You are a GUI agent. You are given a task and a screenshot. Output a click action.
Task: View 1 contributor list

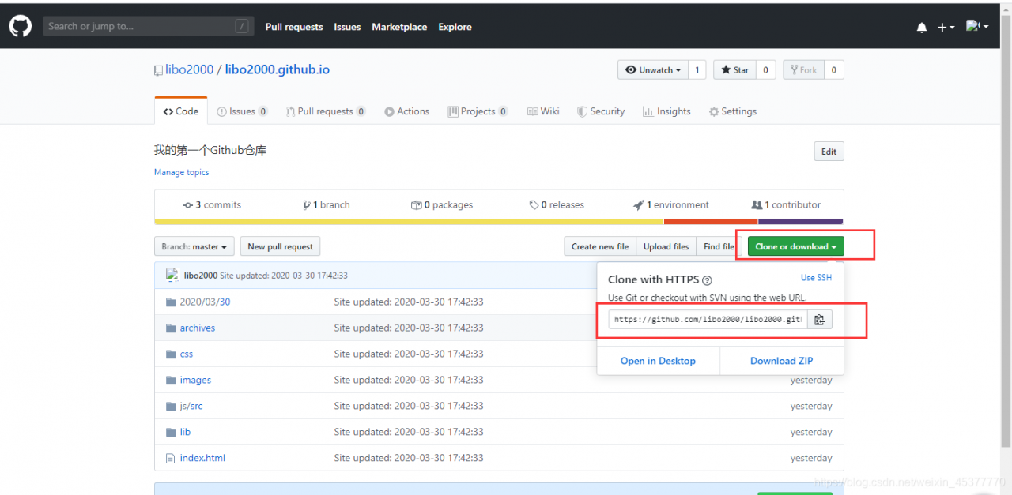(x=786, y=204)
